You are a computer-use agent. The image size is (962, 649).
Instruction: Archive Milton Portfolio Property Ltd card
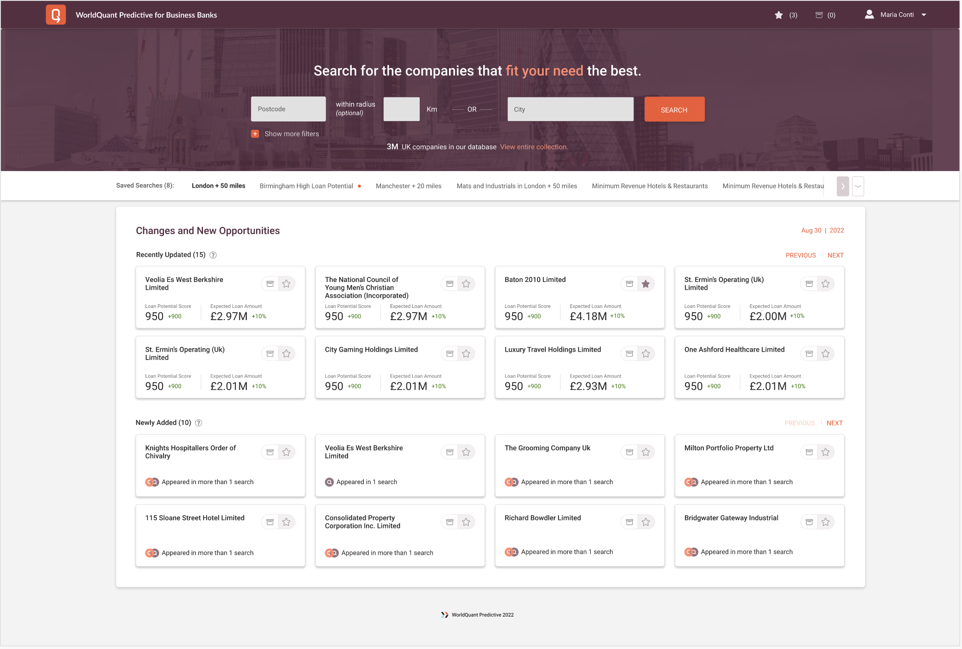tap(809, 452)
